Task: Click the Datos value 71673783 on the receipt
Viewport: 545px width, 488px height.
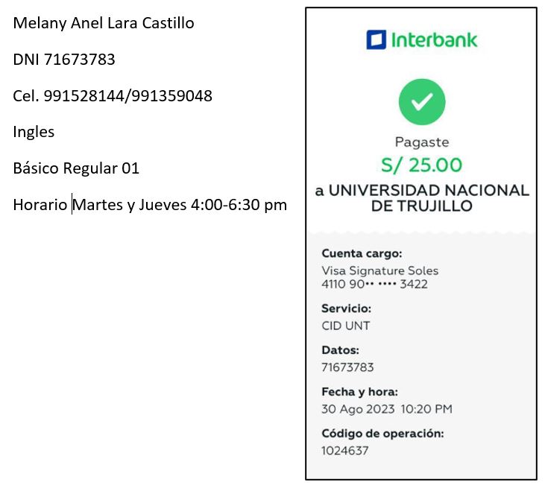Action: point(347,367)
